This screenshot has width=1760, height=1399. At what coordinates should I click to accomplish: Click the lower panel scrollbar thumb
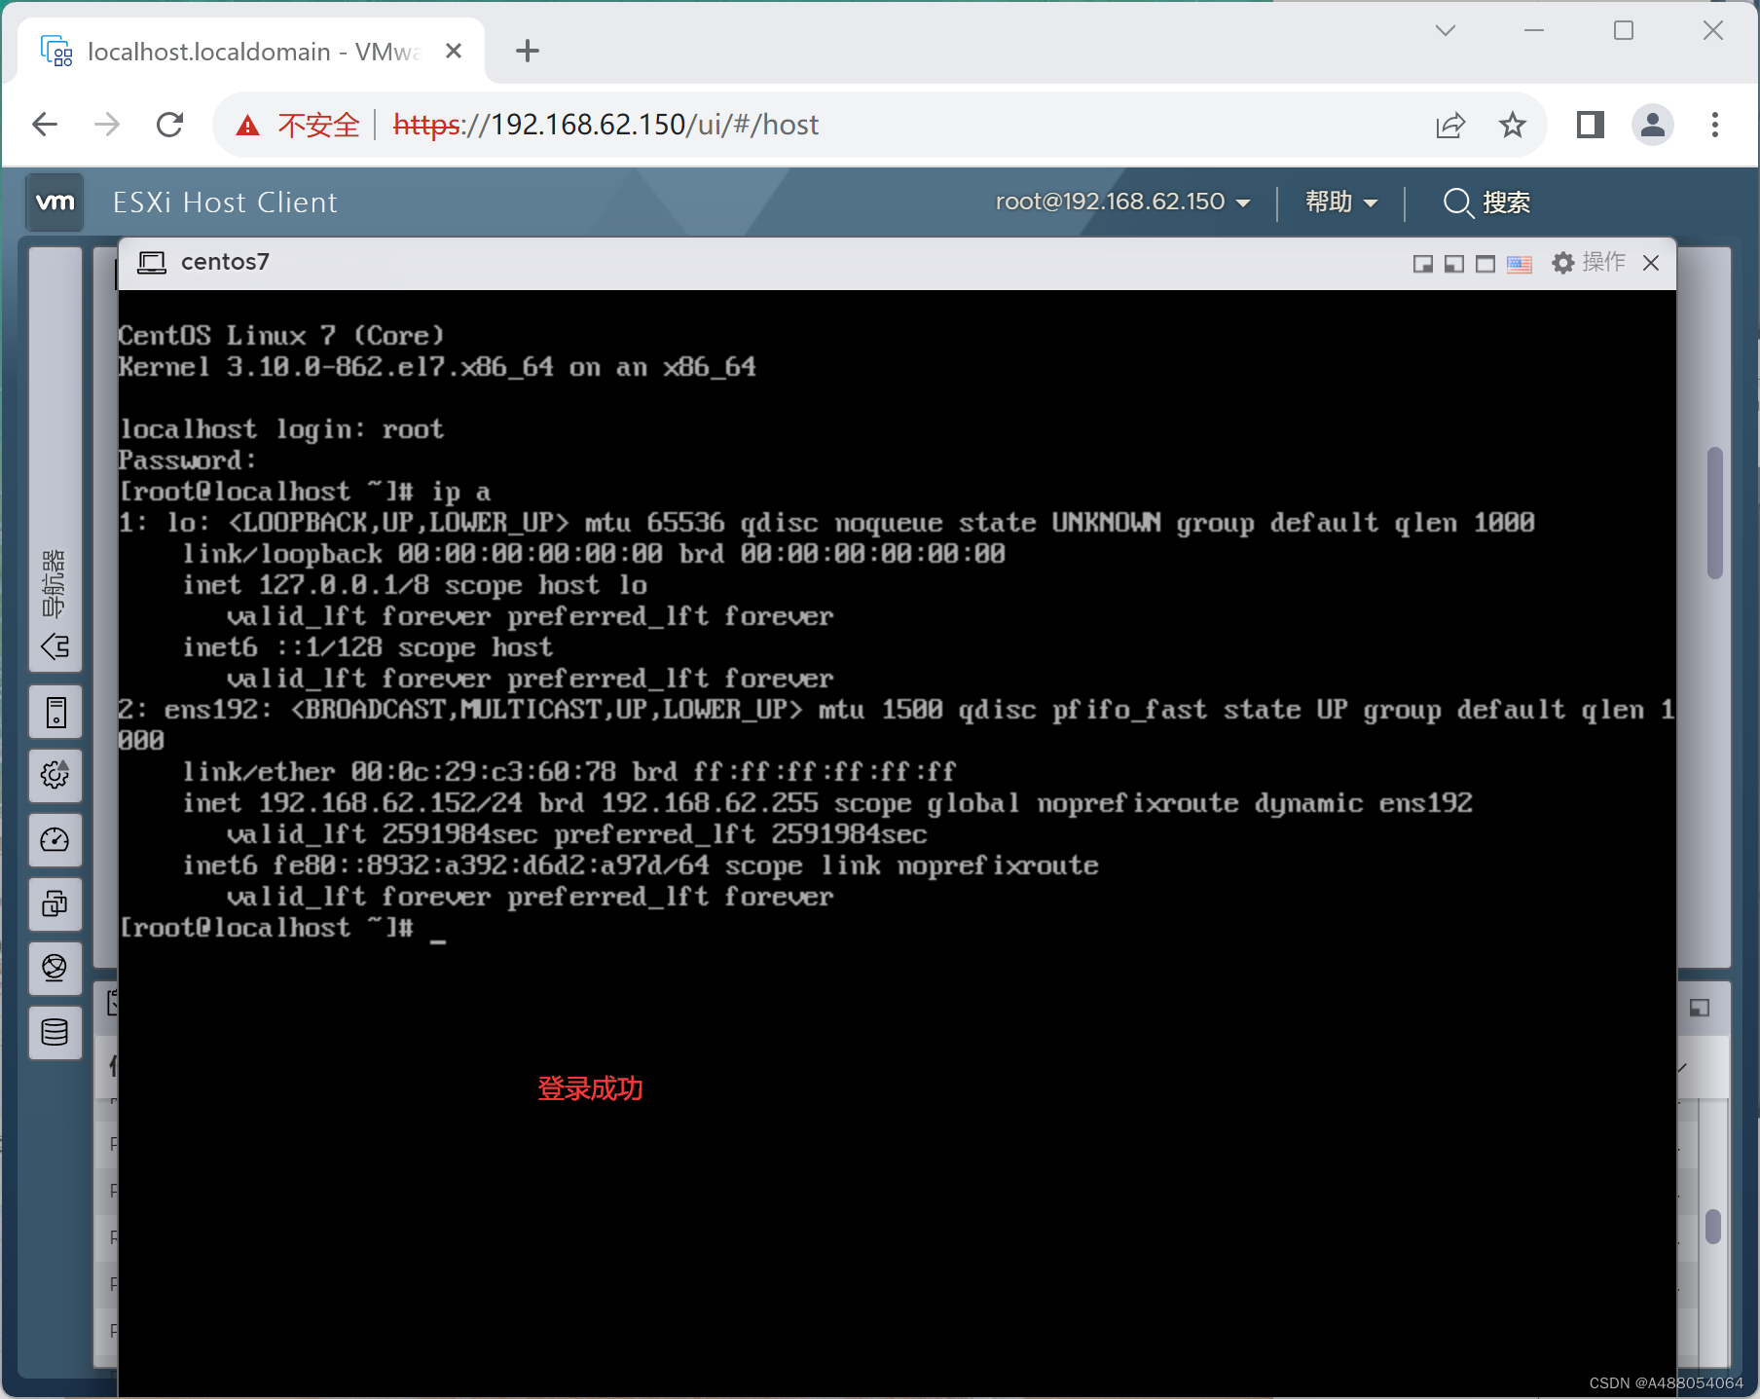1713,1227
